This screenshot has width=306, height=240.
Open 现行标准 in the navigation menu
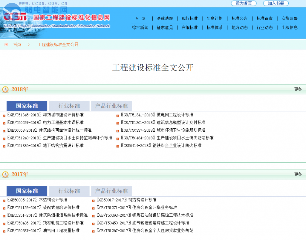(x=189, y=19)
